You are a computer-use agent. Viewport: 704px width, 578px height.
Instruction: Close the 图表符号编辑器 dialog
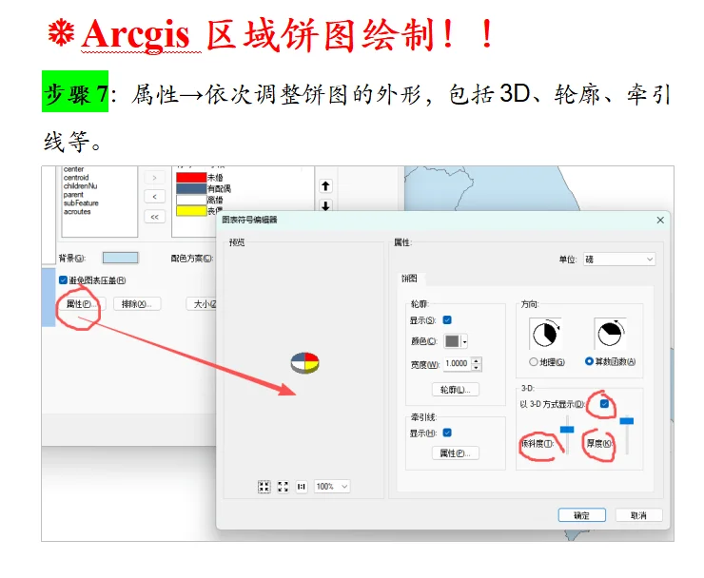click(660, 220)
